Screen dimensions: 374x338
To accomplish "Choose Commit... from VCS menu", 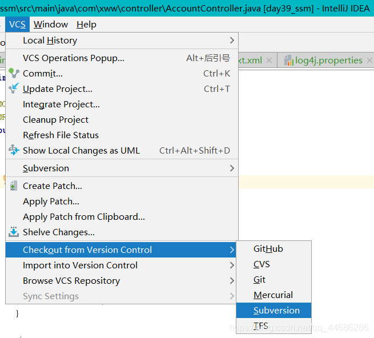I will click(122, 74).
